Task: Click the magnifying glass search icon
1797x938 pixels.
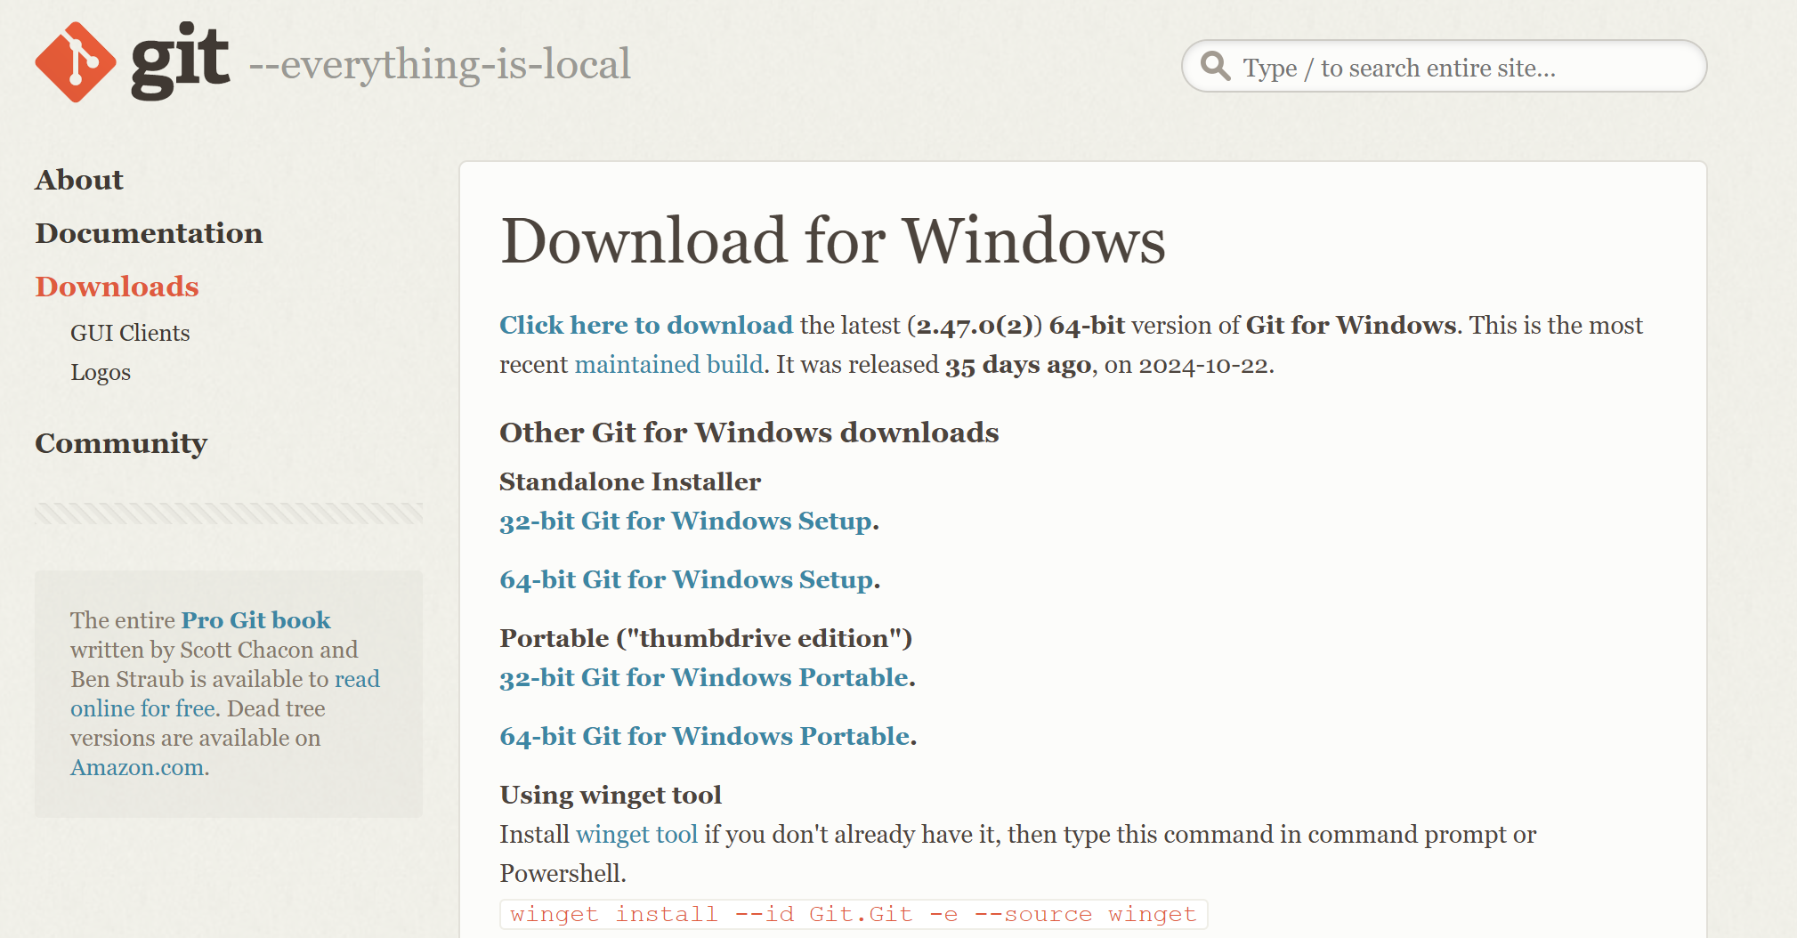Action: tap(1215, 66)
